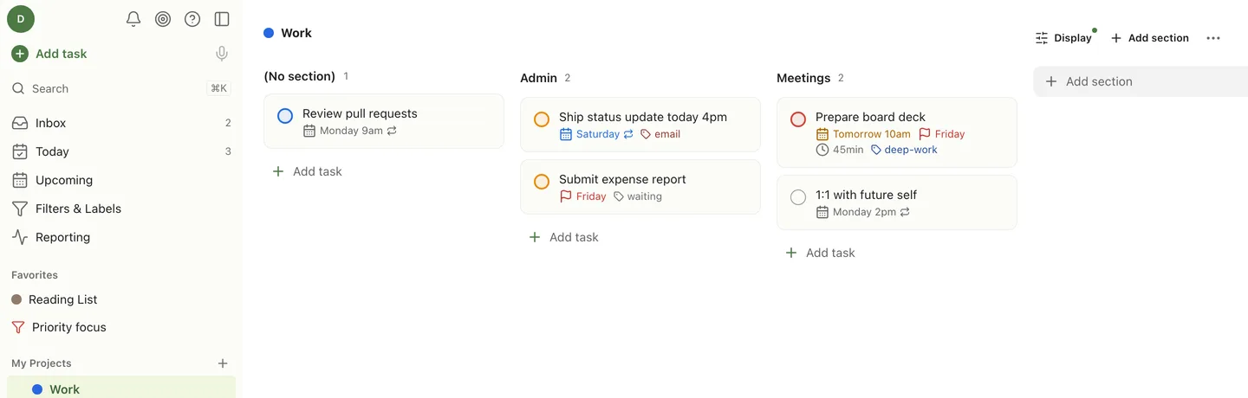Open the help question-mark icon
Image resolution: width=1248 pixels, height=398 pixels.
[192, 19]
